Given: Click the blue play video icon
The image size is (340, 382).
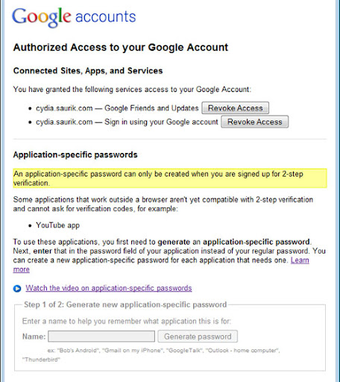Looking at the screenshot, I should click(17, 289).
